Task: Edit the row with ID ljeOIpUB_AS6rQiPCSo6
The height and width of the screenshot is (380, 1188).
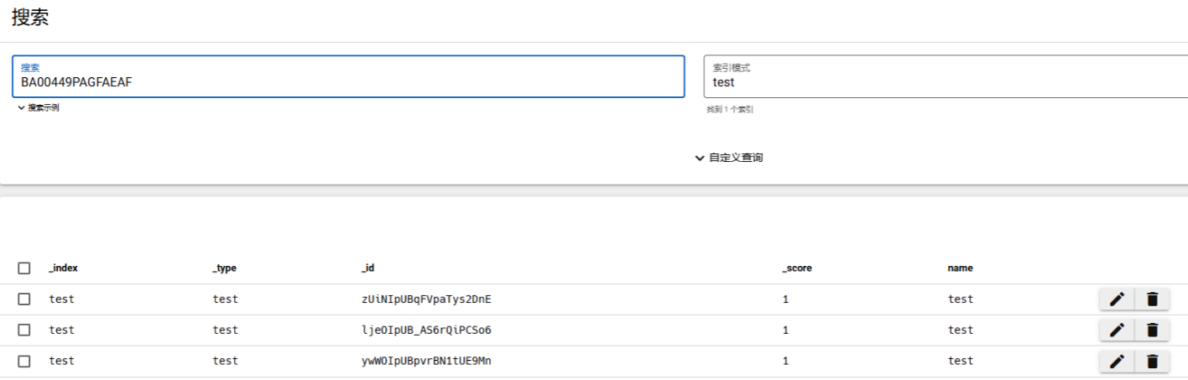Action: (1117, 331)
